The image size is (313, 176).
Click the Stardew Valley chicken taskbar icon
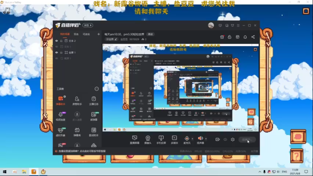click(43, 172)
